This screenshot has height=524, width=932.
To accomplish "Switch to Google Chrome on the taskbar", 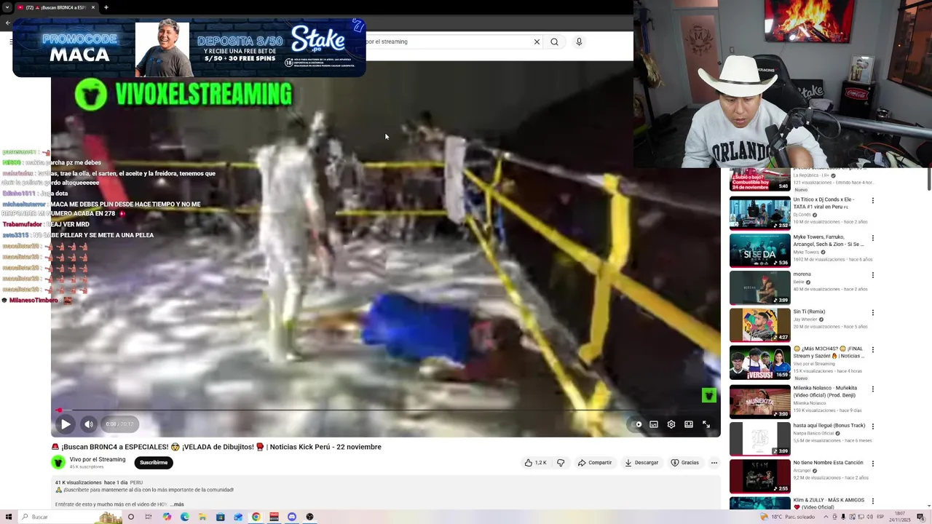I will (x=256, y=517).
